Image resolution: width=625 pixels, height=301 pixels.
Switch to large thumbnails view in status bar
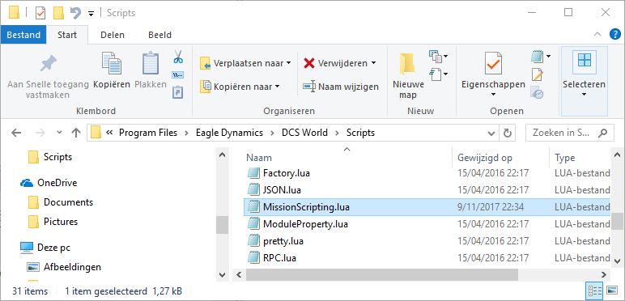(611, 290)
